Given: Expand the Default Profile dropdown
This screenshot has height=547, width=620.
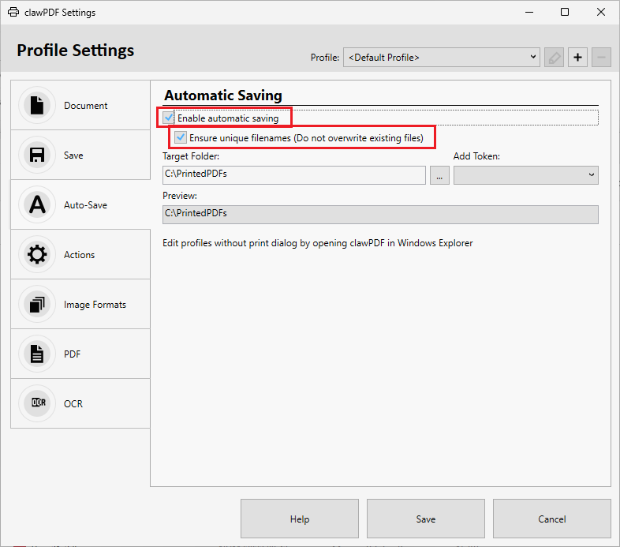Looking at the screenshot, I should pos(441,58).
